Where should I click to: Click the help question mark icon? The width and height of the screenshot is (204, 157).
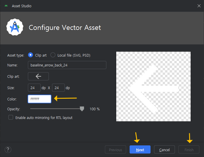(x=8, y=149)
